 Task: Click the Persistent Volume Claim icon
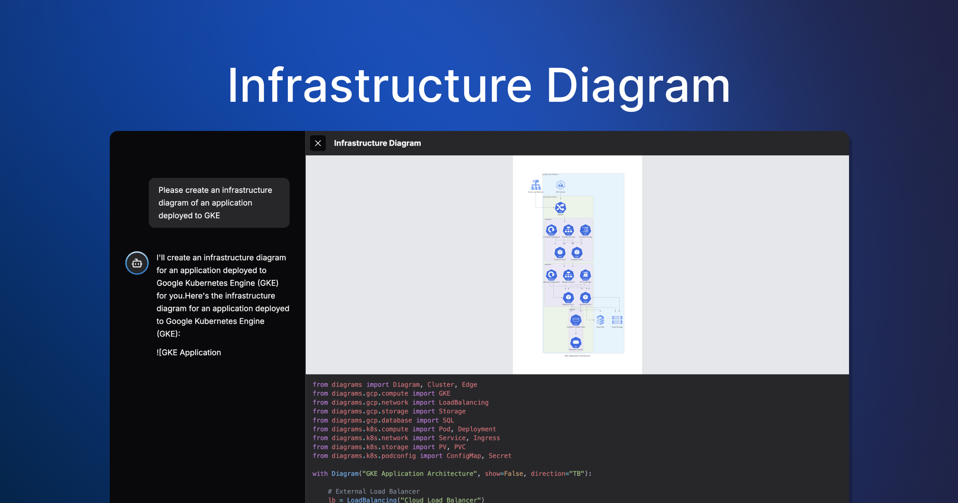pos(576,320)
